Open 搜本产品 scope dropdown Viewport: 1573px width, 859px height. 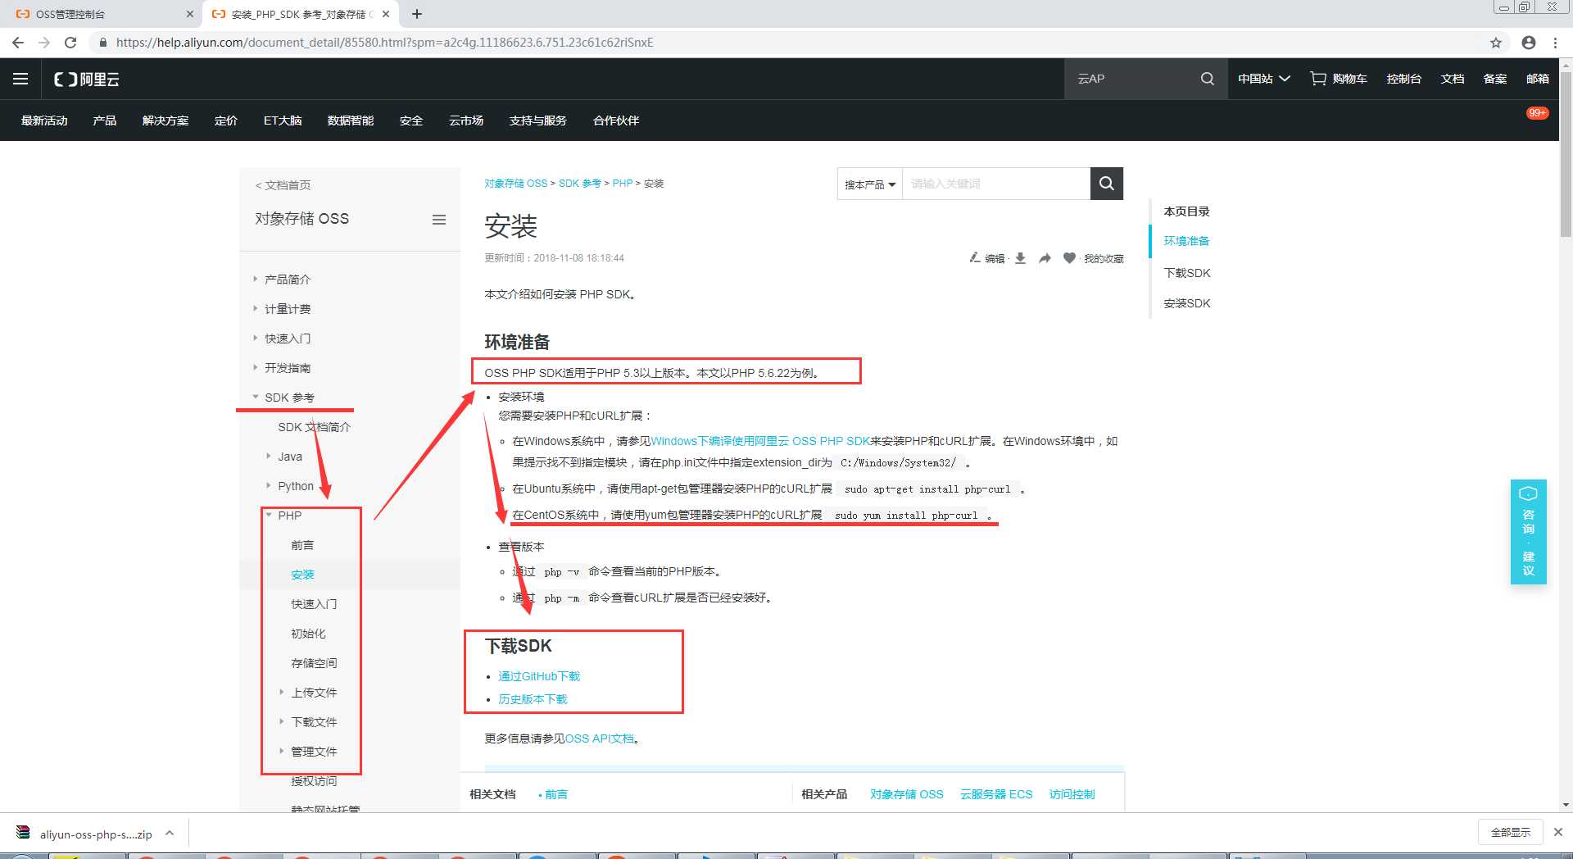click(870, 184)
